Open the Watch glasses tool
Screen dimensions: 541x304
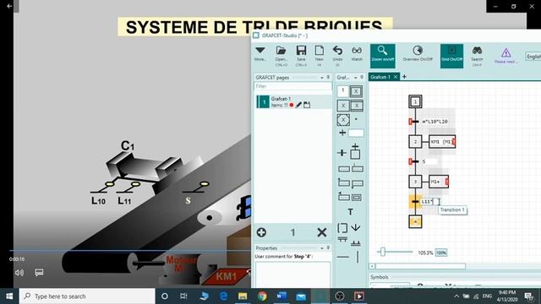tap(357, 54)
